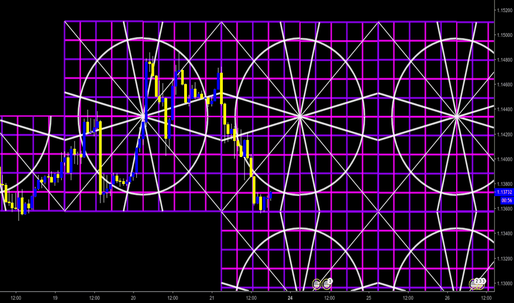Click date 25 on the time axis

tap(369, 297)
